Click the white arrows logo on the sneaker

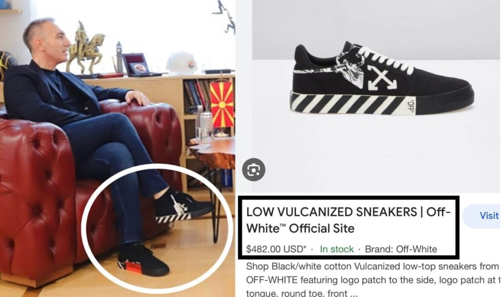click(382, 77)
